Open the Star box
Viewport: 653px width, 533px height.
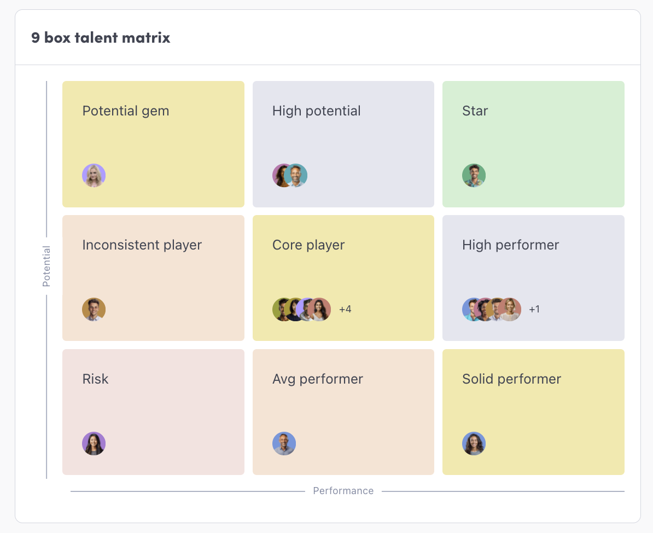[533, 144]
